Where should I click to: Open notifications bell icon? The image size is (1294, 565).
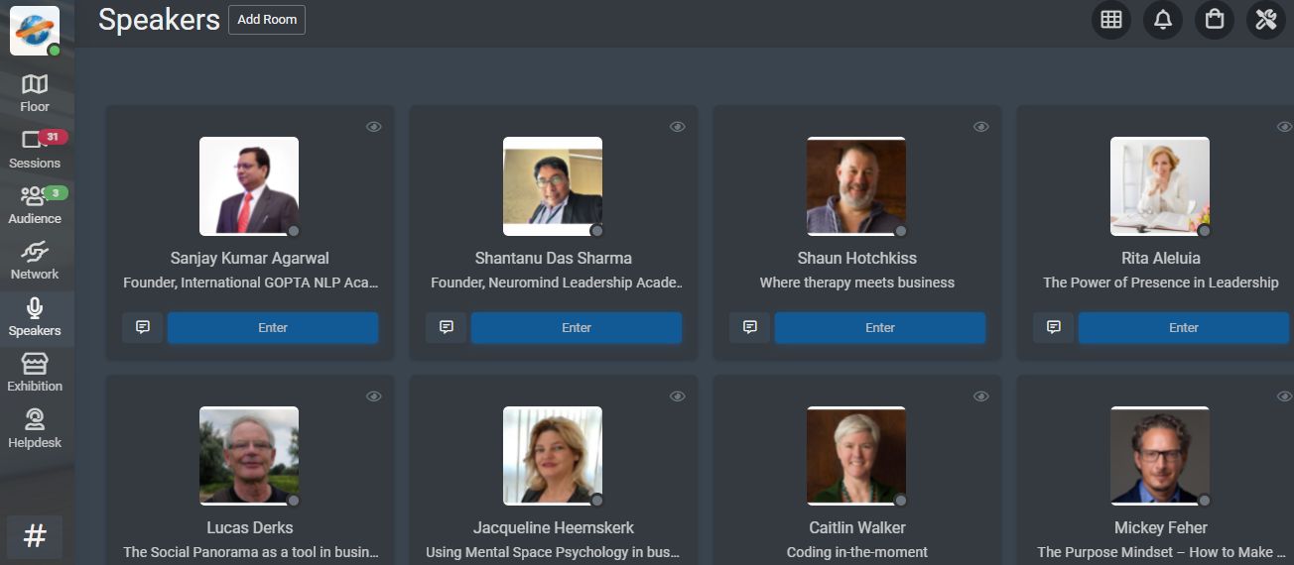coord(1163,20)
